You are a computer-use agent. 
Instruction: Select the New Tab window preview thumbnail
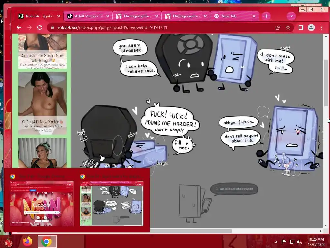[x=42, y=203]
